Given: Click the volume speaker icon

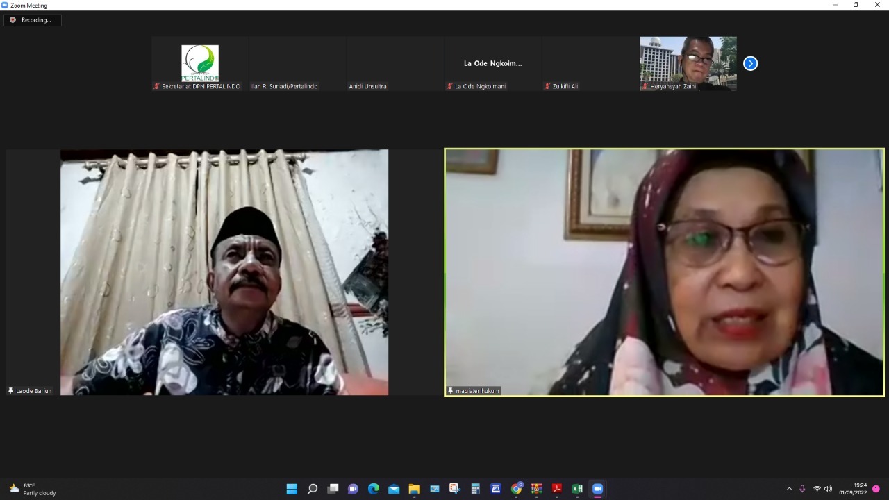Looking at the screenshot, I should pyautogui.click(x=828, y=489).
